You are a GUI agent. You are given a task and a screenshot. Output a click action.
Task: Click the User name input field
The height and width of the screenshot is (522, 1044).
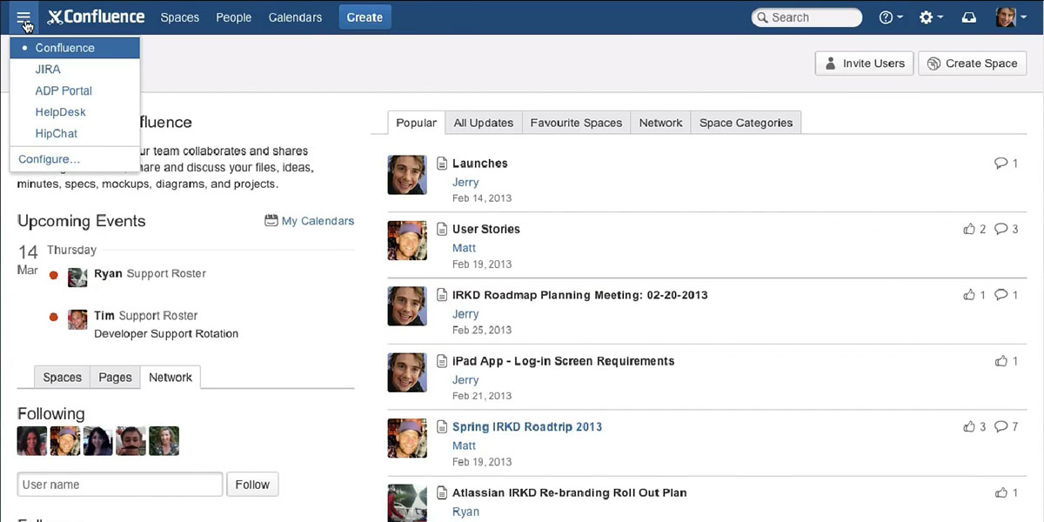pos(120,485)
